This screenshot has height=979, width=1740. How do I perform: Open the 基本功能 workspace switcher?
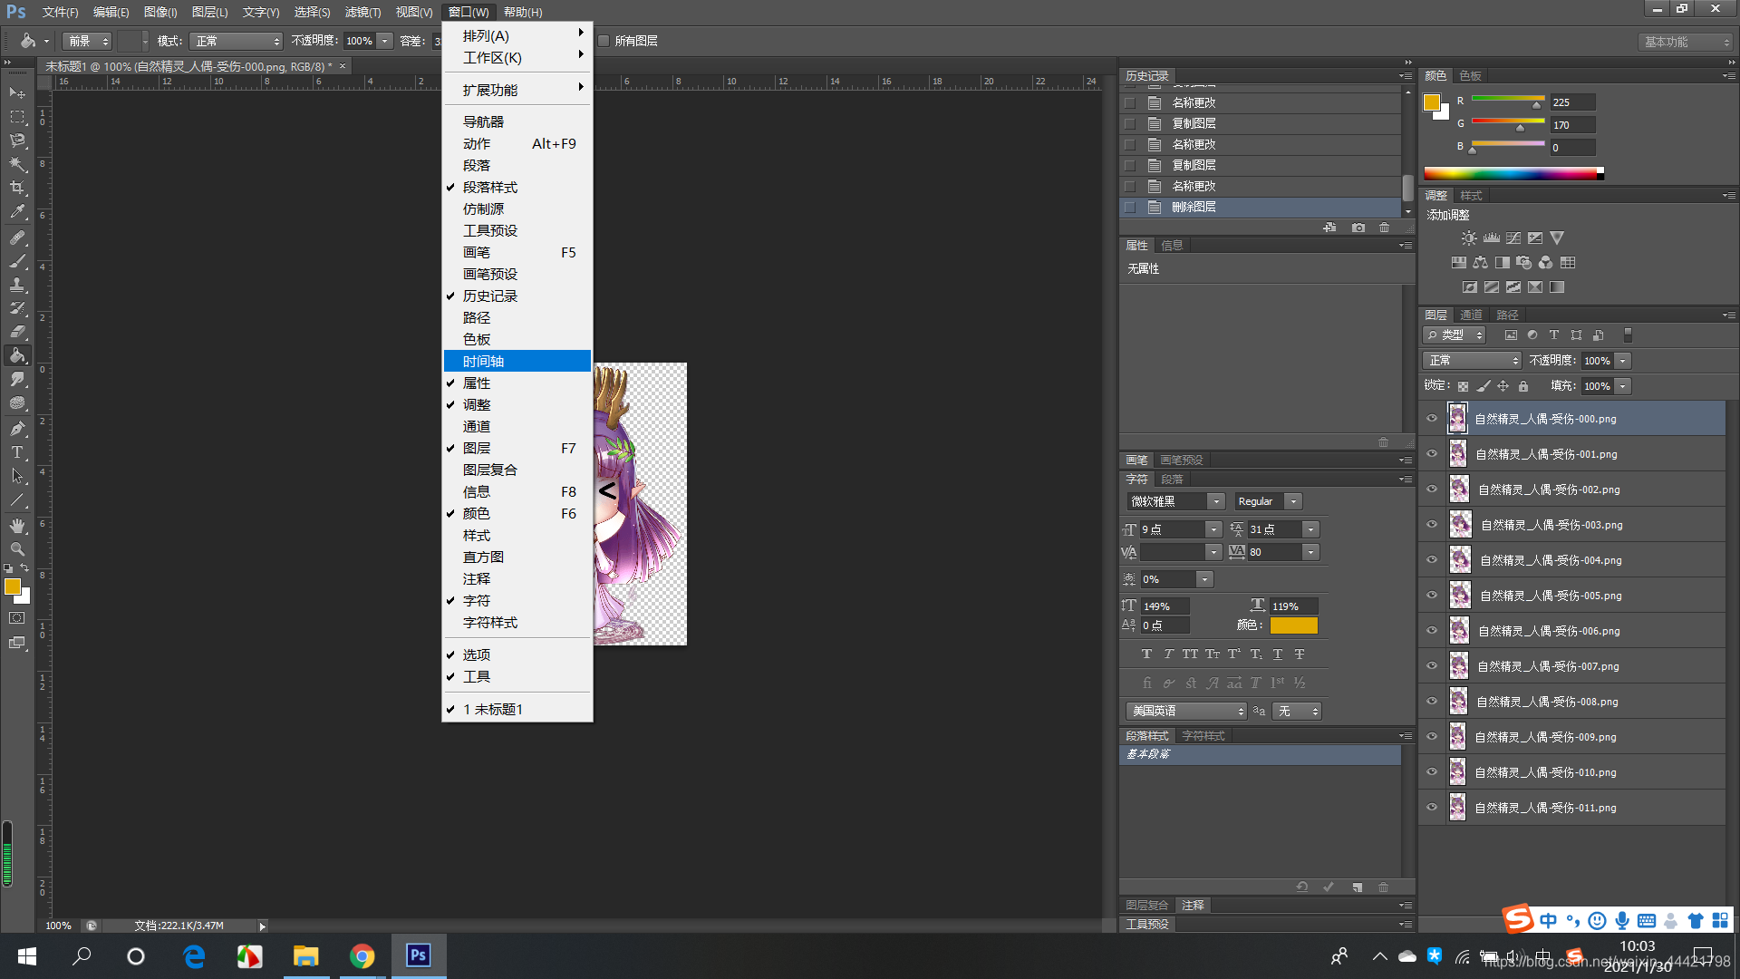point(1687,42)
